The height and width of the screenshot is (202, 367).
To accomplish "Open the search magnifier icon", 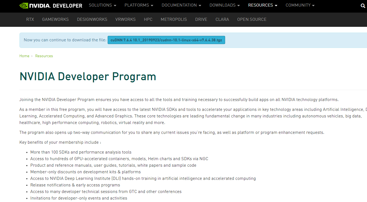I will pos(363,5).
